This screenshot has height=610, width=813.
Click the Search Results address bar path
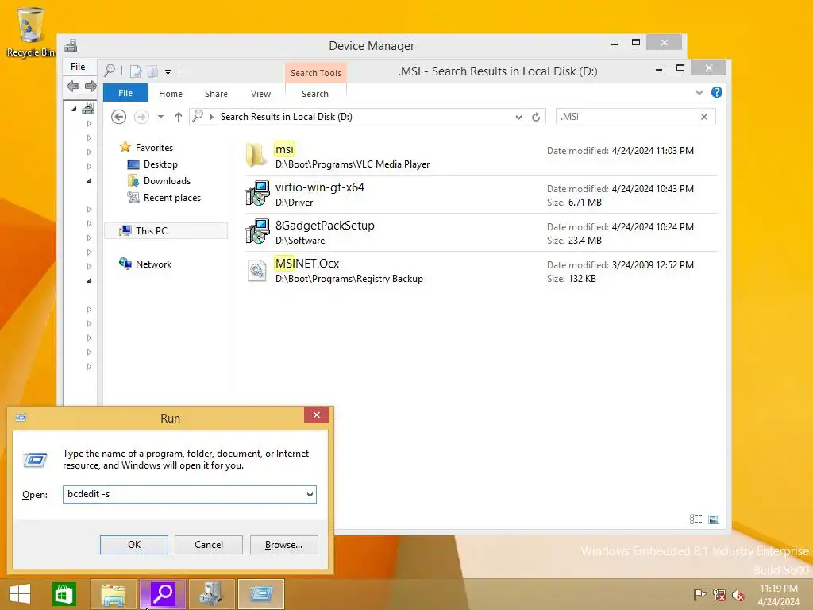point(286,117)
